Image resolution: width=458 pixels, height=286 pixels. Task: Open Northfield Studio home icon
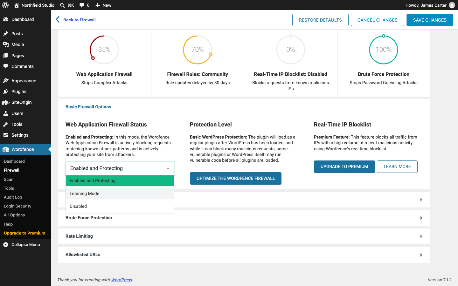tap(17, 5)
